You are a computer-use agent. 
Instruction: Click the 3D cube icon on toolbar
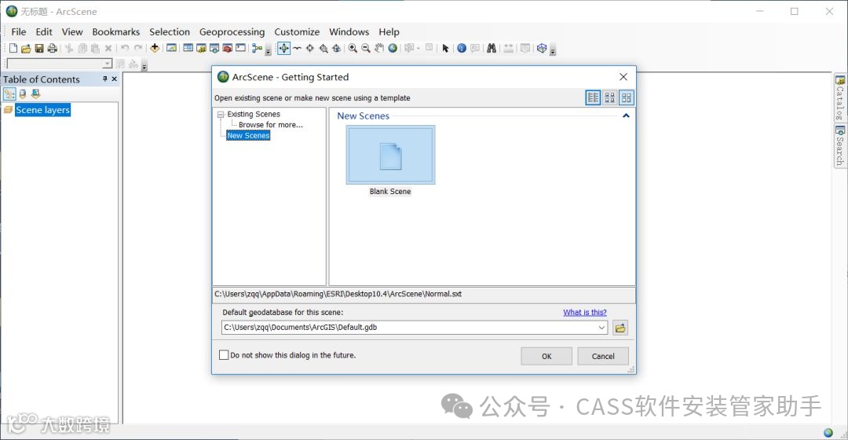pos(542,48)
